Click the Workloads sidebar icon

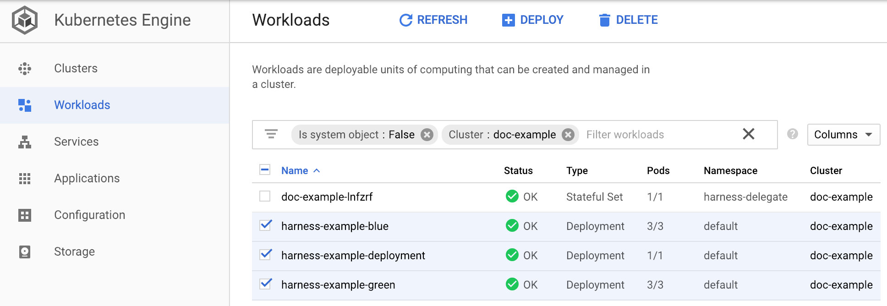[x=25, y=105]
